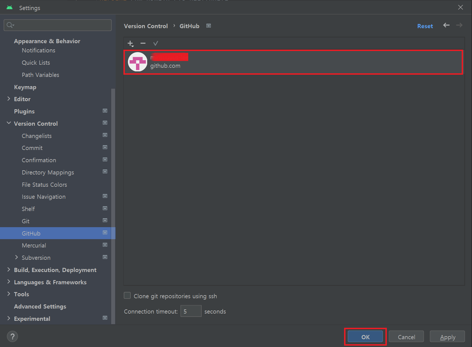This screenshot has width=472, height=347.
Task: Open help with the question mark icon
Action: 12,336
